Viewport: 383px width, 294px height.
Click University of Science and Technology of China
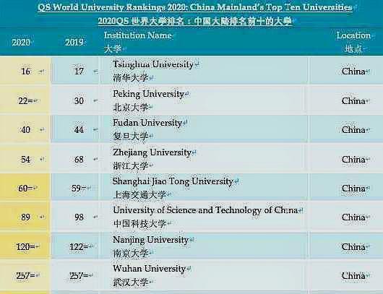[x=205, y=210]
